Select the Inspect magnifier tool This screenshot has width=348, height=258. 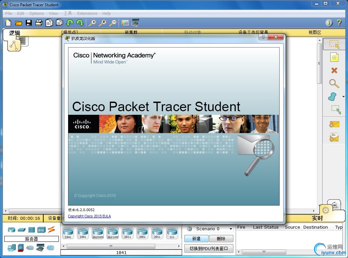[x=334, y=83]
